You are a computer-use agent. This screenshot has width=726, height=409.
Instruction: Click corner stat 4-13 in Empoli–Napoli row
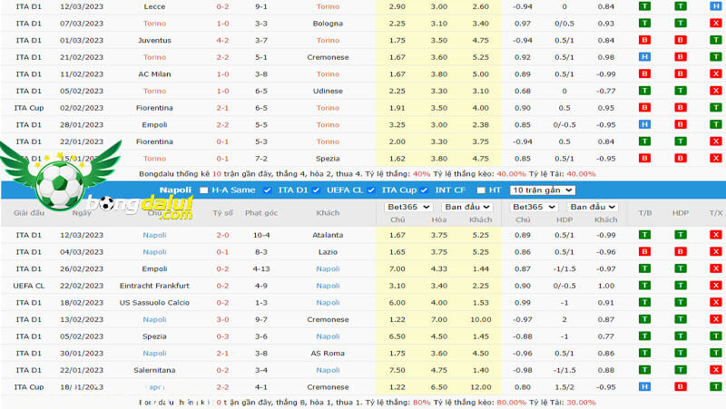tap(261, 268)
